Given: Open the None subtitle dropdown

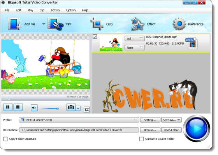Looking at the screenshot, I should (x=135, y=48).
